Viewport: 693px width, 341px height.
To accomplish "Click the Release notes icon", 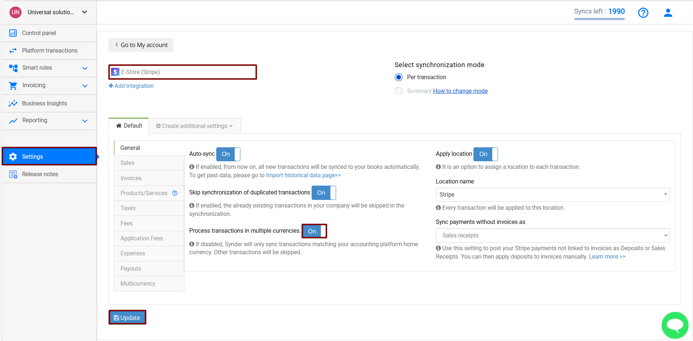I will tap(13, 174).
